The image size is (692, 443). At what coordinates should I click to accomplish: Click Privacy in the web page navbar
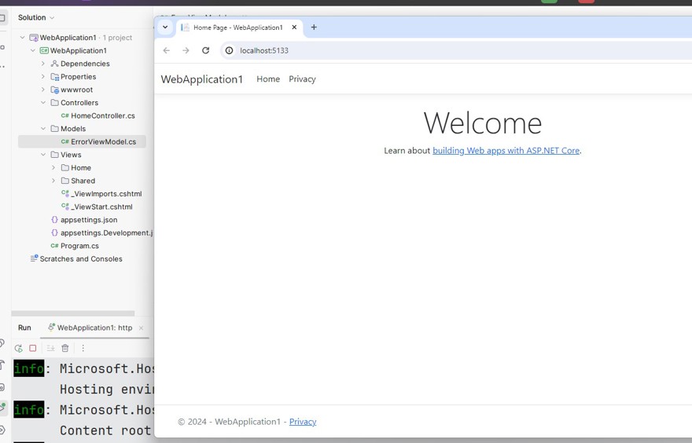point(302,79)
